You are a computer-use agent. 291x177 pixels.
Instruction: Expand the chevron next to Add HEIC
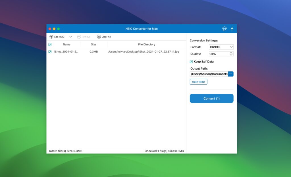tap(70, 37)
